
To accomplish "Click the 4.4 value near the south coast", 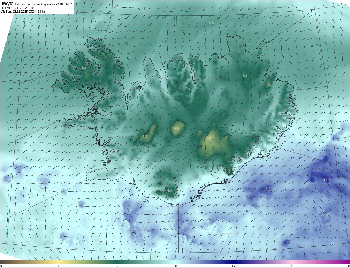I will coord(170,190).
